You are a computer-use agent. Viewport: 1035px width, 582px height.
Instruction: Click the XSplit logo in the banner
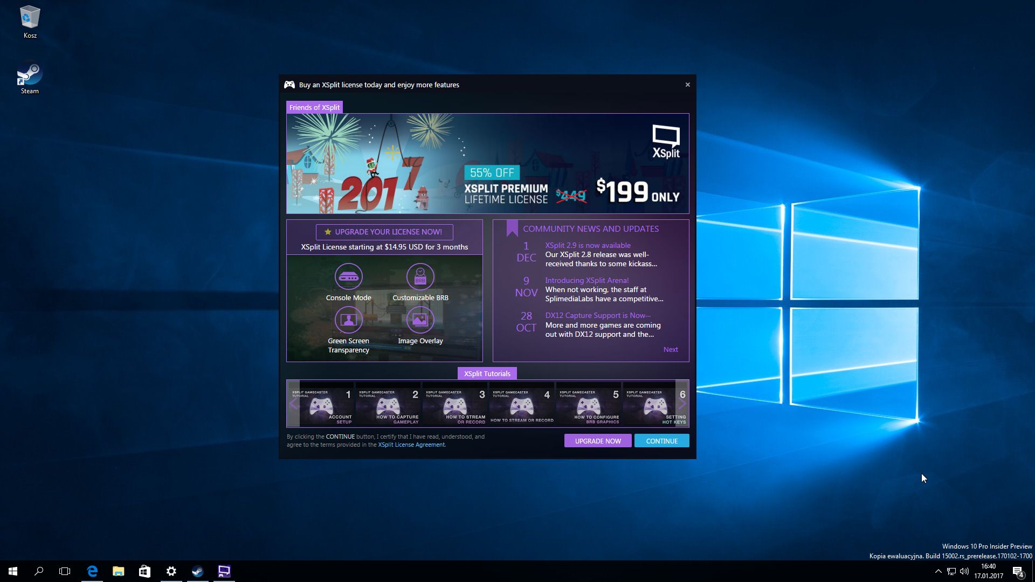tap(666, 138)
